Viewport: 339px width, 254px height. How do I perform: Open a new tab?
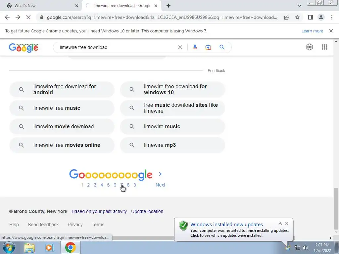pyautogui.click(x=169, y=6)
